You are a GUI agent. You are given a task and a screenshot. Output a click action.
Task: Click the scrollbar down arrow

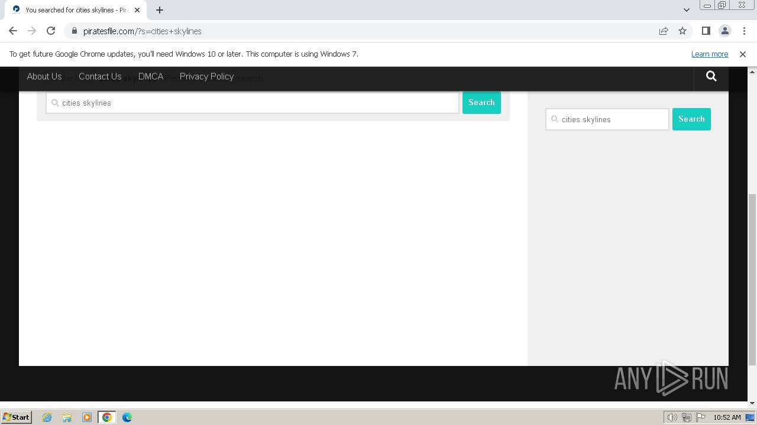coord(752,403)
